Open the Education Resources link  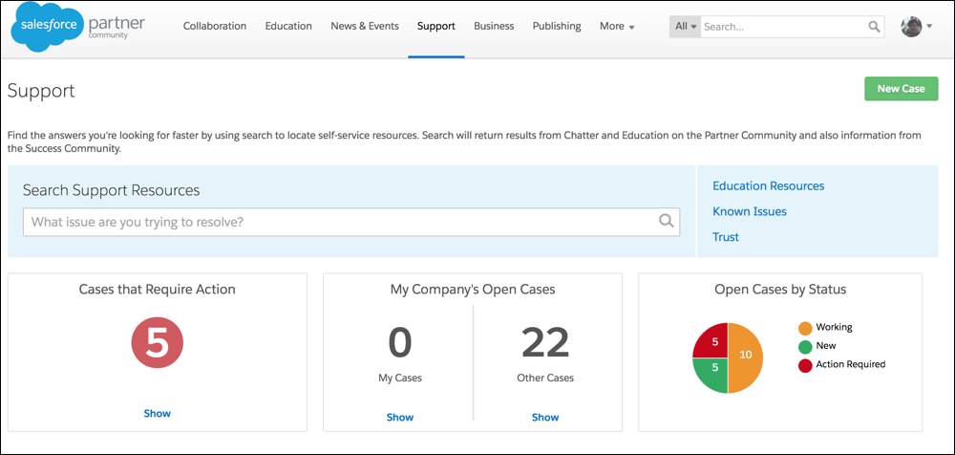(x=768, y=185)
